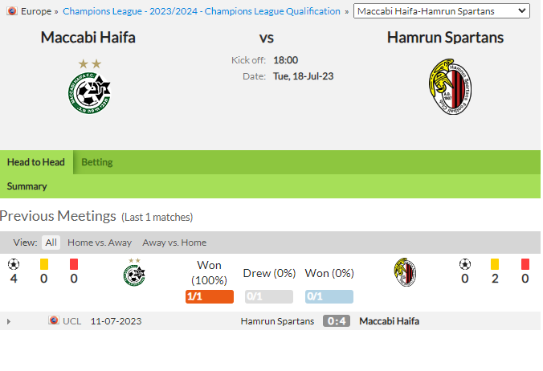Click the large Maccabi Haifa crest
Viewport: 543px width, 371px height.
89,87
